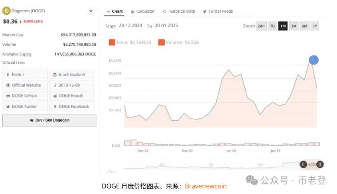Click the blue chart marker bubble
This screenshot has height=194, width=337.
313,60
